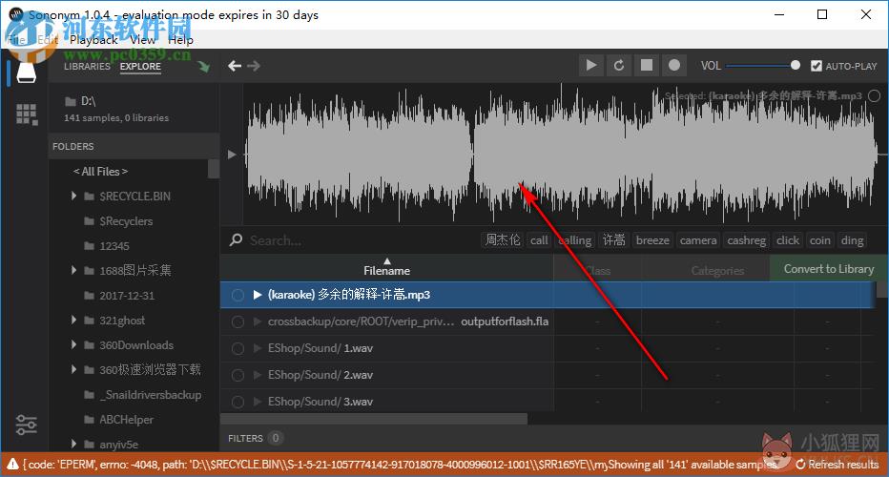
Task: Click the 周杰伦 search tag
Action: pyautogui.click(x=503, y=239)
